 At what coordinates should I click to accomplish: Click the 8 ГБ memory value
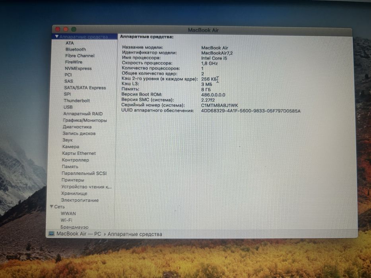(206, 90)
